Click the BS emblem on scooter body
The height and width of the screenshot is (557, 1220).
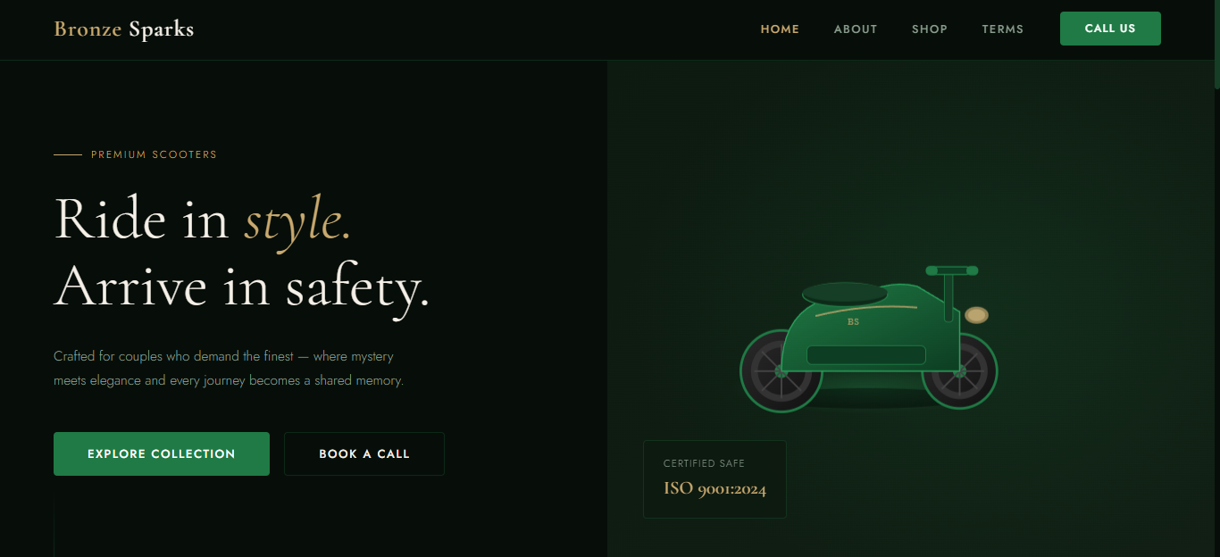(853, 321)
